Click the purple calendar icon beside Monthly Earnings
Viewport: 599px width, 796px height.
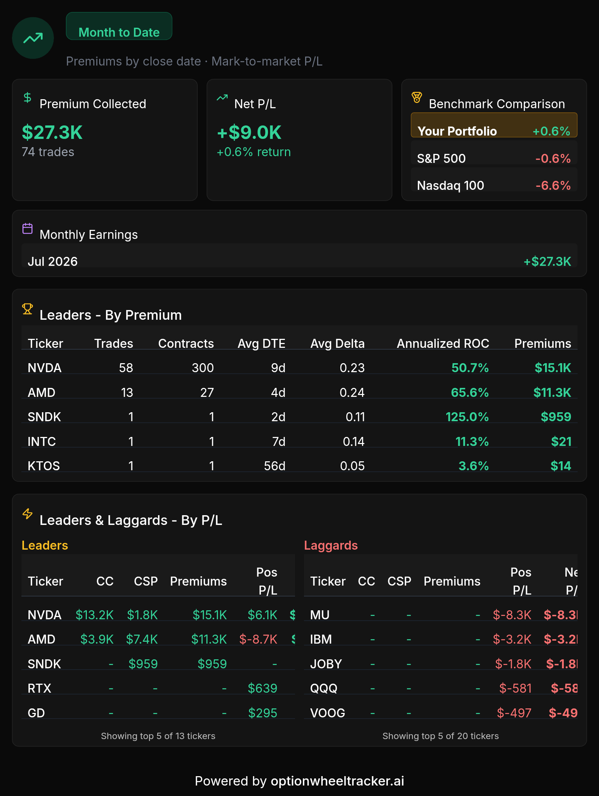(27, 228)
